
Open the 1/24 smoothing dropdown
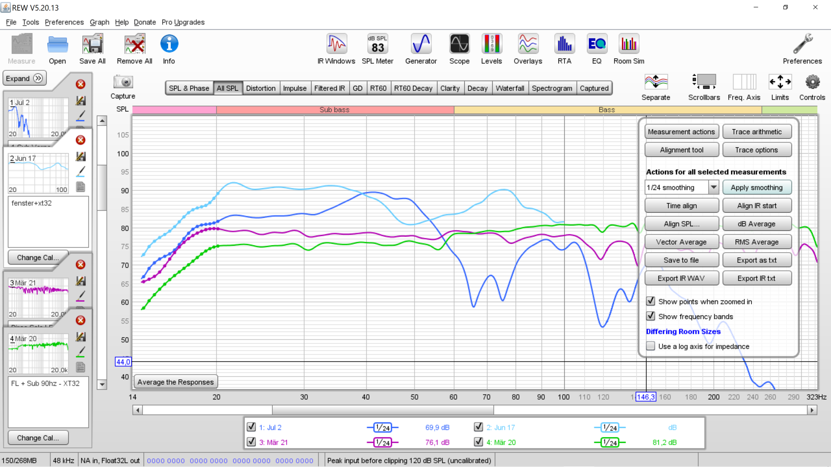pyautogui.click(x=713, y=187)
